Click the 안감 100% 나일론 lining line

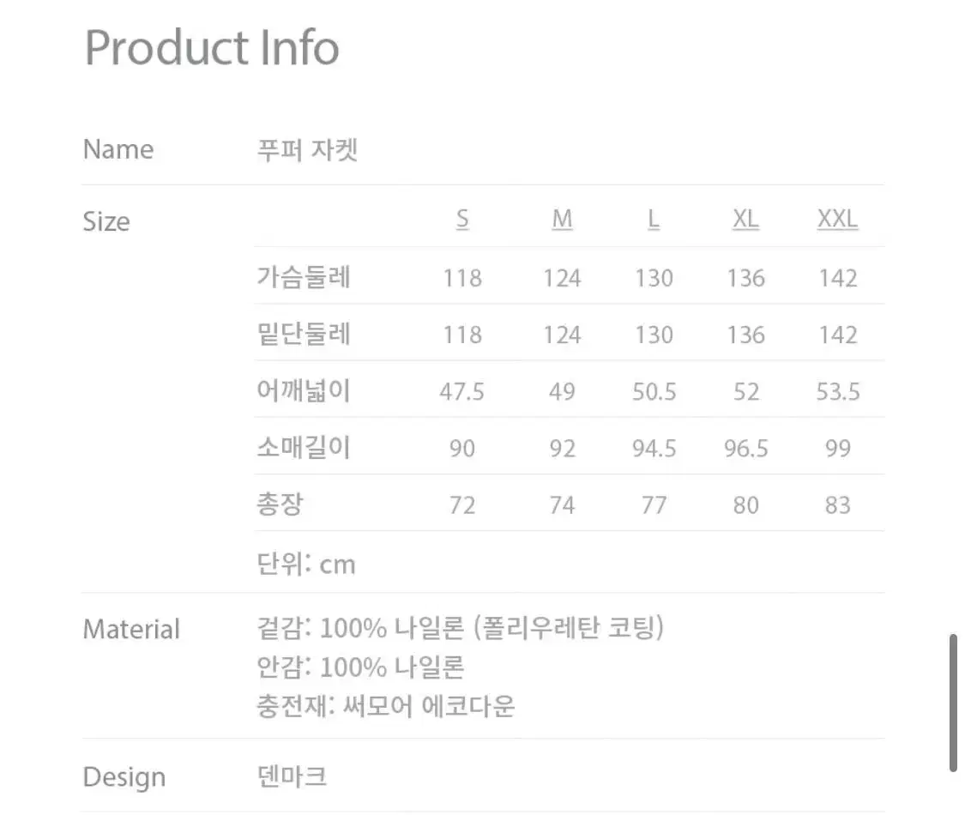click(360, 667)
